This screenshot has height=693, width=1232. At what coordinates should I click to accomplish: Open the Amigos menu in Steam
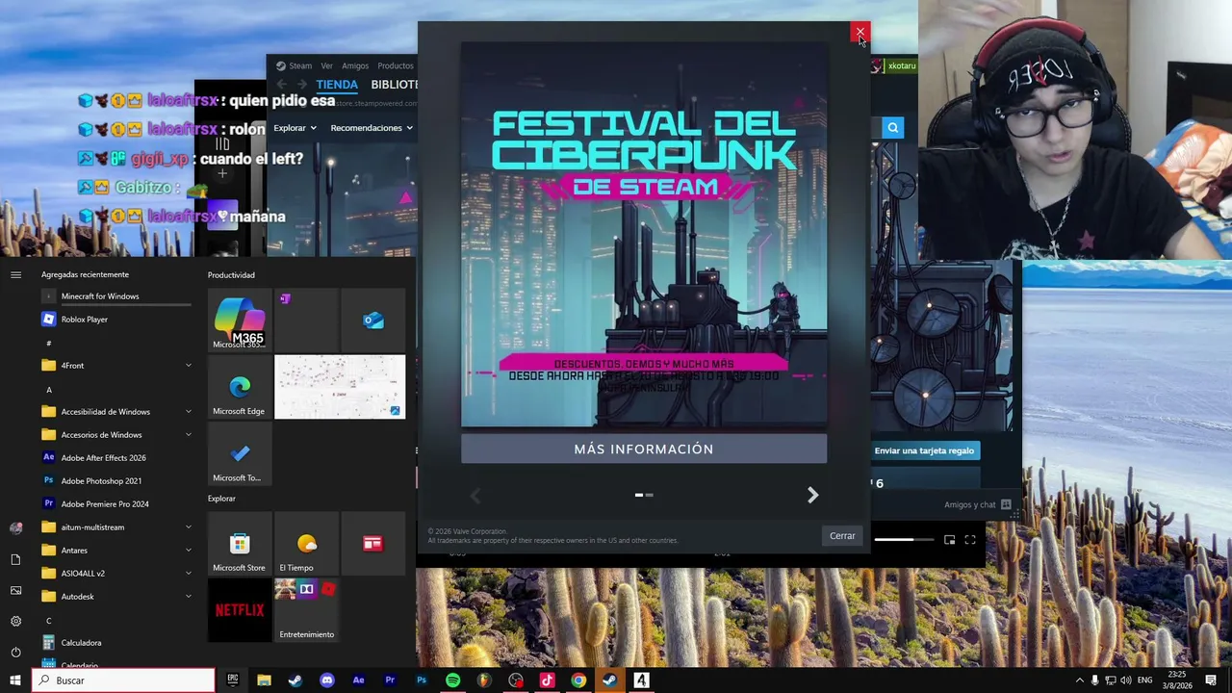pyautogui.click(x=355, y=65)
